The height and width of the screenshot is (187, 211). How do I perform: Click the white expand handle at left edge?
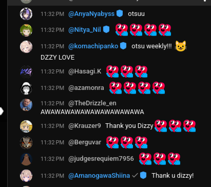tap(2, 111)
